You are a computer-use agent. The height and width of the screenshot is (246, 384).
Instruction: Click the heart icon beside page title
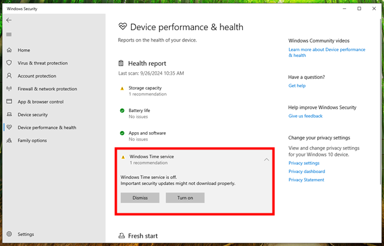123,26
